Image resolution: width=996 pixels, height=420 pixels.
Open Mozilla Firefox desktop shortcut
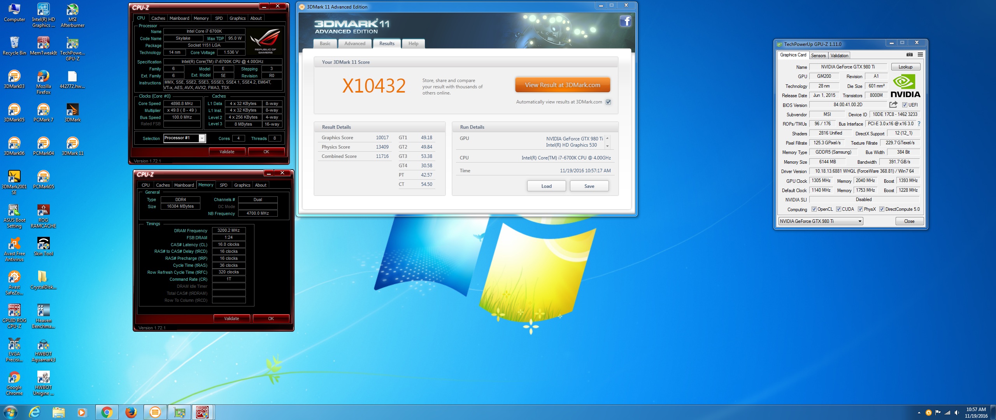(43, 82)
